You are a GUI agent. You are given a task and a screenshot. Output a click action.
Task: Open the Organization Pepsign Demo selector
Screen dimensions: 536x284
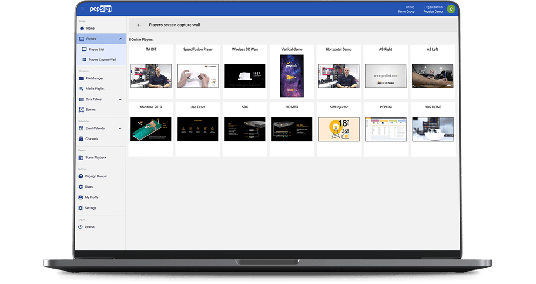point(433,9)
